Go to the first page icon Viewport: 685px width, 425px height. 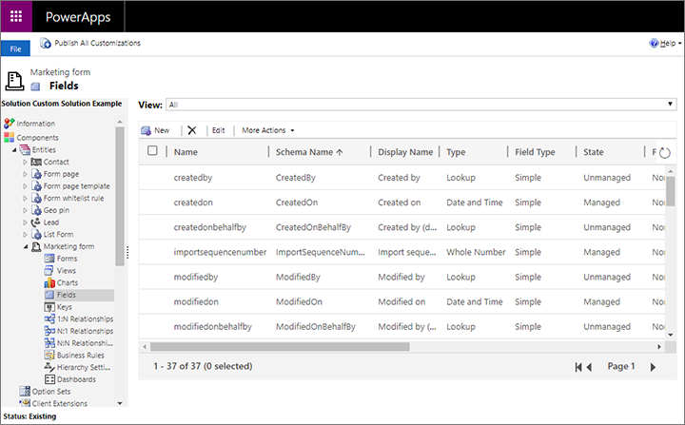(578, 367)
